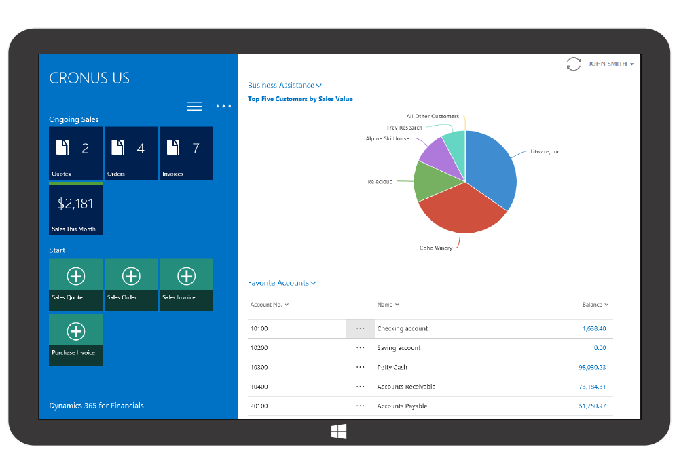679x475 pixels.
Task: Click the Alpine Ski House chart label
Action: pyautogui.click(x=388, y=139)
